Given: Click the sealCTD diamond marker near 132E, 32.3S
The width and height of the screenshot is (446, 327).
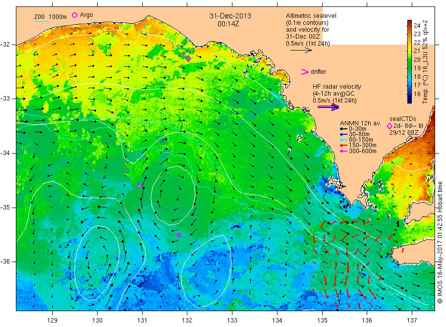Looking at the screenshot, I should [x=188, y=59].
